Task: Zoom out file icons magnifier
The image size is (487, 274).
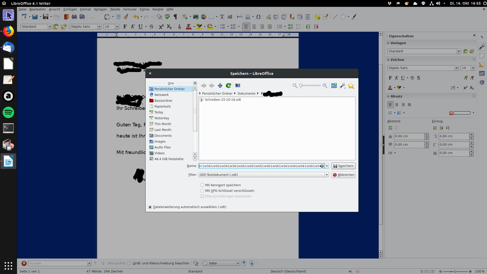Action: pos(295,86)
